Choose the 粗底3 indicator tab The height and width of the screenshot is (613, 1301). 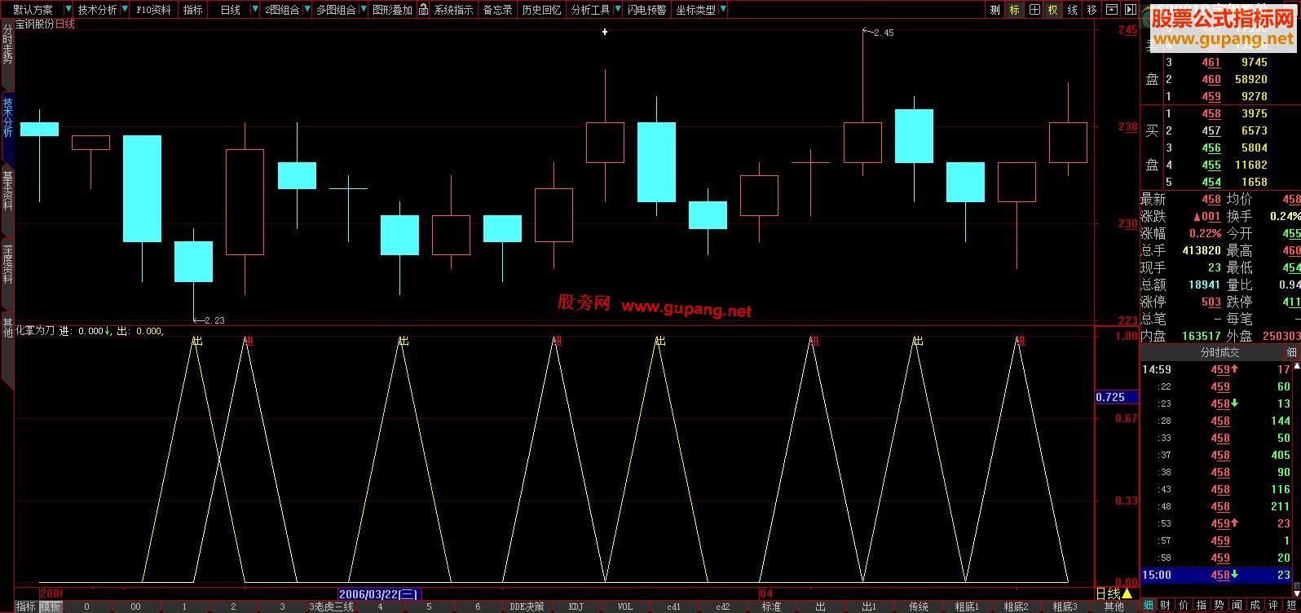click(x=1065, y=606)
